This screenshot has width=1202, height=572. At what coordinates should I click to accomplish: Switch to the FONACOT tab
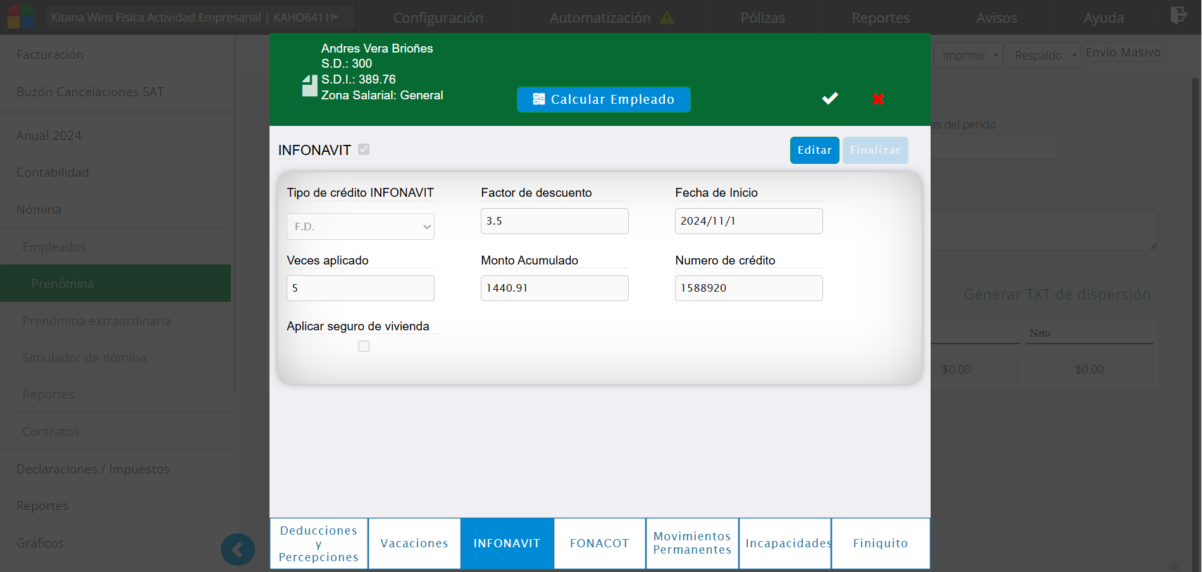599,544
